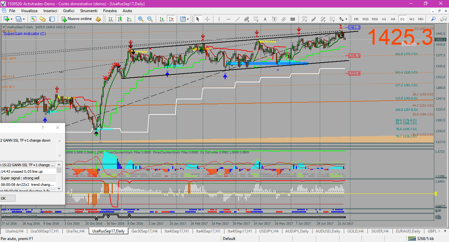This screenshot has width=449, height=242.
Task: Select the rectangle shape tool
Action: coord(293,19)
